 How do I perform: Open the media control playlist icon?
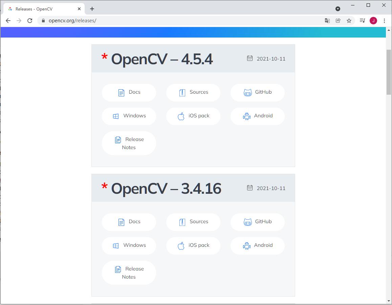[x=362, y=21]
